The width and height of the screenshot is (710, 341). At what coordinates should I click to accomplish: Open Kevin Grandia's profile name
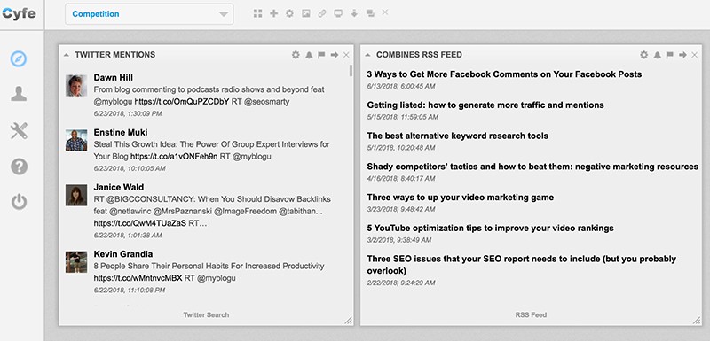coord(123,254)
